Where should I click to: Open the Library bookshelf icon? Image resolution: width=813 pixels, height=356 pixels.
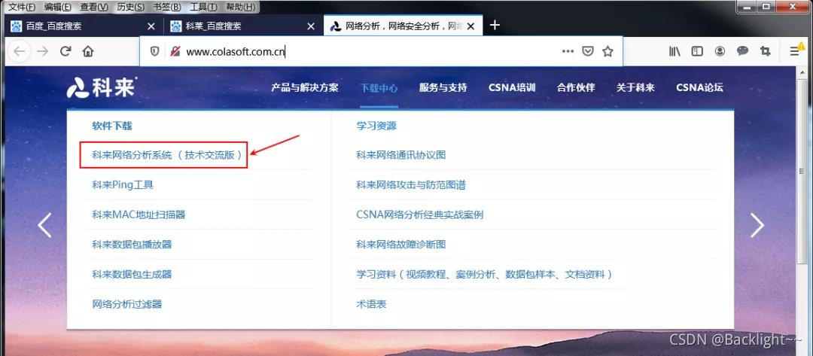tap(674, 51)
